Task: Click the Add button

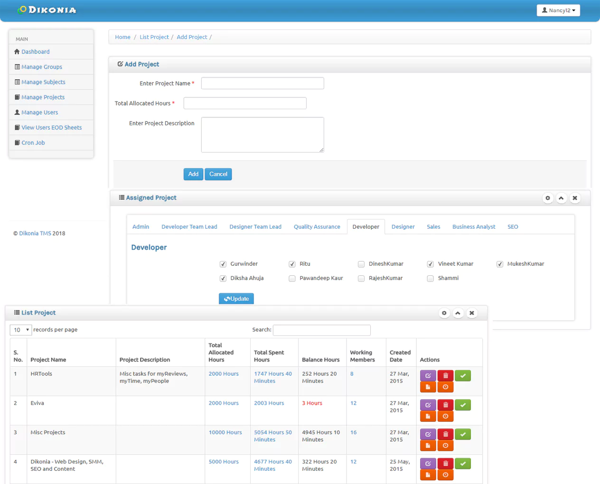Action: pos(193,174)
